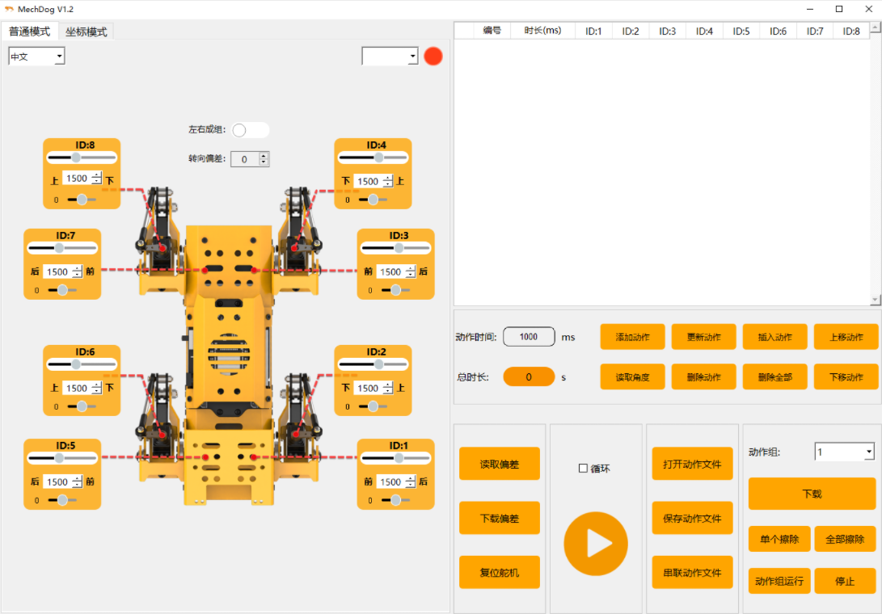Click the large round play button
Viewport: 882px width, 614px height.
[596, 543]
